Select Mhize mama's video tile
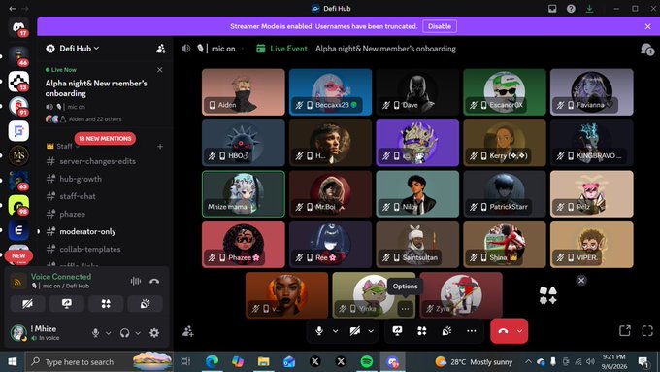This screenshot has width=660, height=372. [244, 194]
